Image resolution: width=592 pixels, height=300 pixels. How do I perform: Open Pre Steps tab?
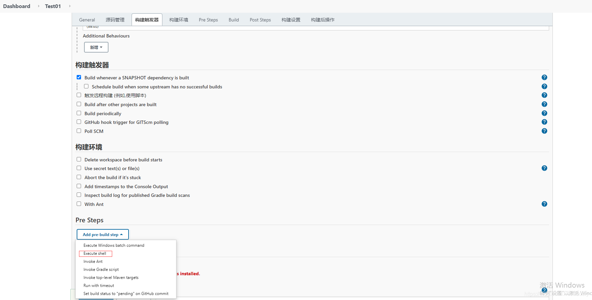click(x=208, y=20)
